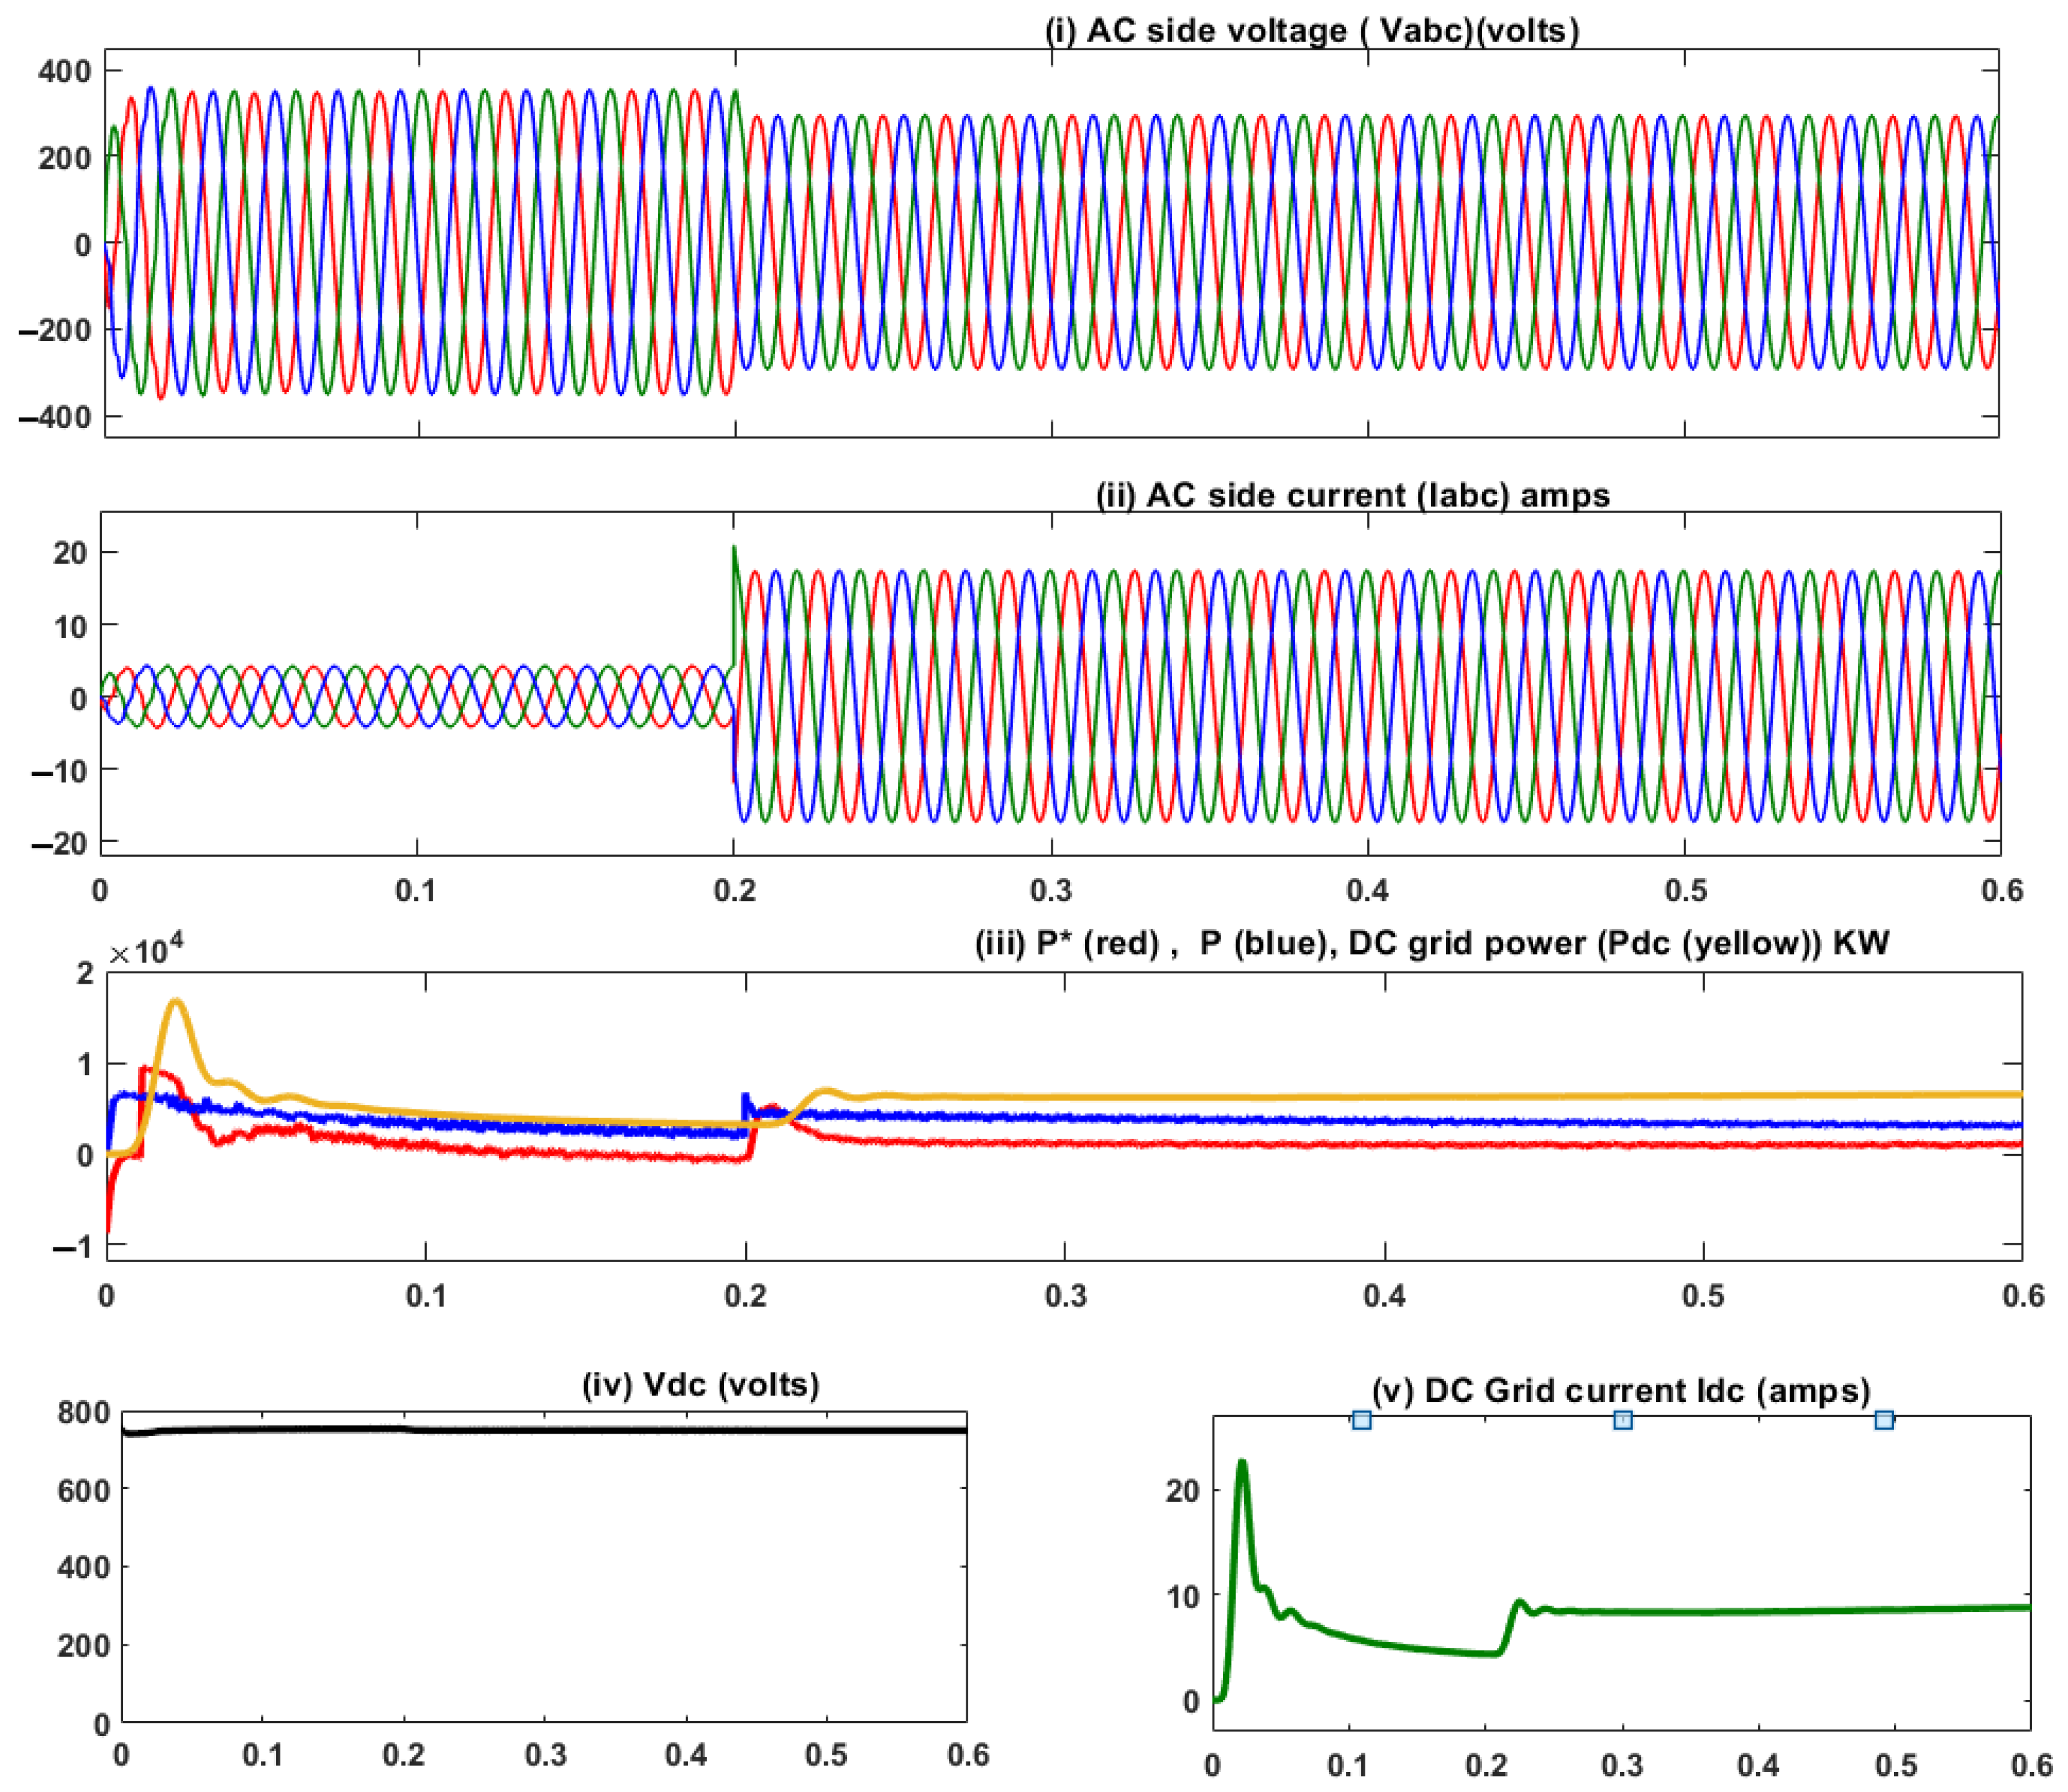Click the '(v) DC Grid current Idc' plot title
Screen dimensions: 2068x1792
pos(1621,1391)
